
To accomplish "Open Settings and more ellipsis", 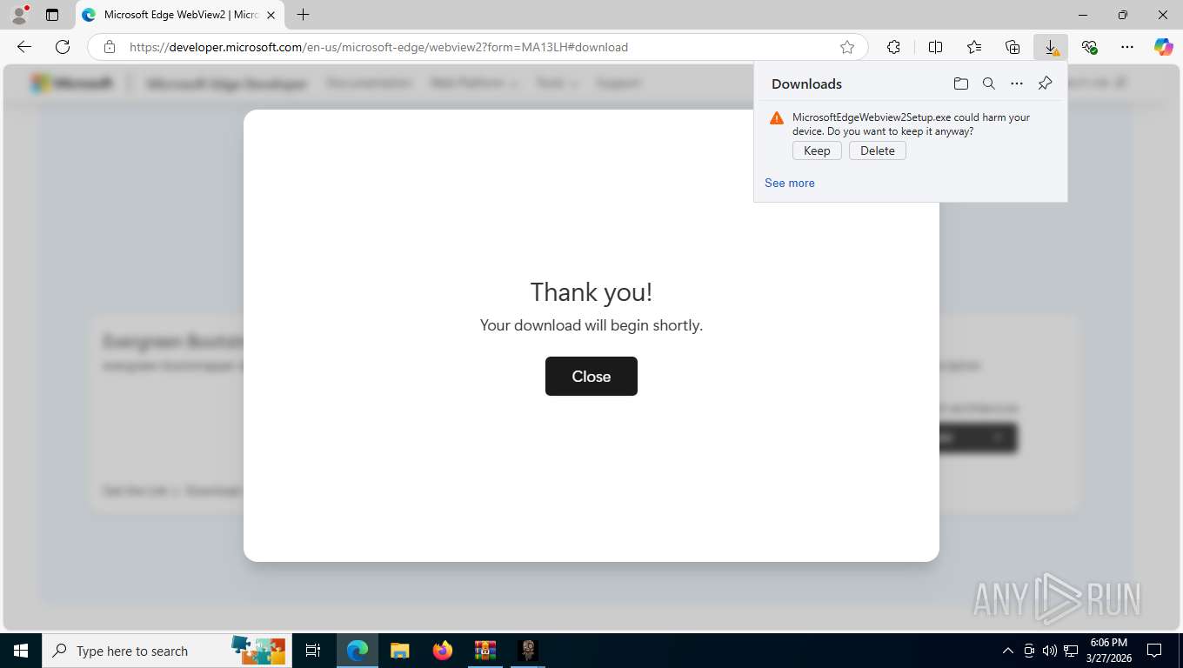I will (x=1127, y=47).
